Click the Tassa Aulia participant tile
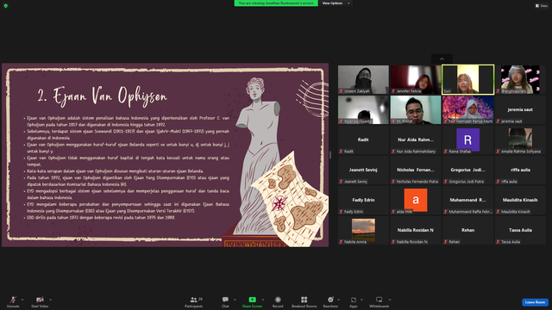 520,230
